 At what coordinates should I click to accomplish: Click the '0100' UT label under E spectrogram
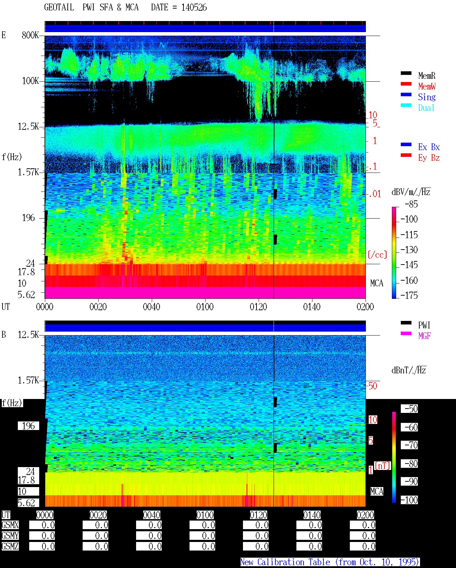[205, 307]
